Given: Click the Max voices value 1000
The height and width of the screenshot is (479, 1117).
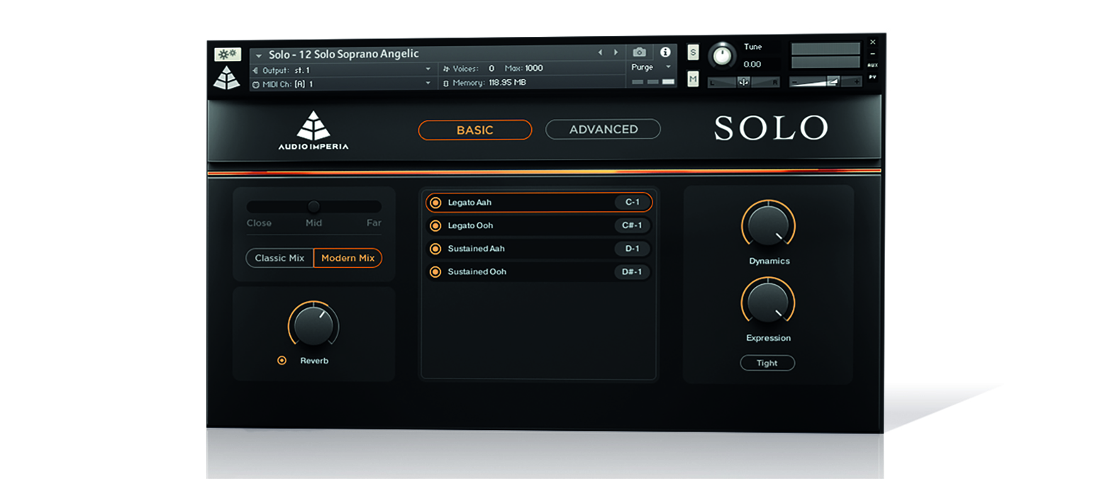Looking at the screenshot, I should (x=533, y=68).
